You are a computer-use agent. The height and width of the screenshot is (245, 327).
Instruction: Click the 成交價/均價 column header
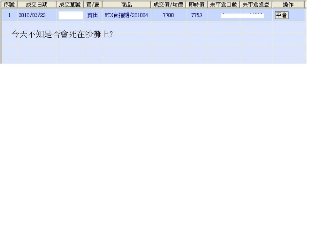168,4
